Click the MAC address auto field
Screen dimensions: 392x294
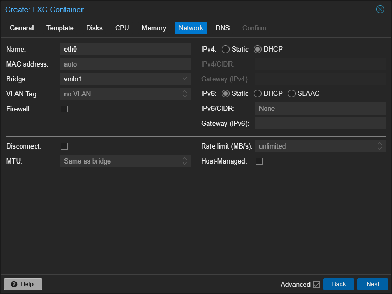(125, 64)
